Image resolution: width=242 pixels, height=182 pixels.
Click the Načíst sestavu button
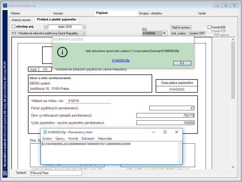pos(181,28)
